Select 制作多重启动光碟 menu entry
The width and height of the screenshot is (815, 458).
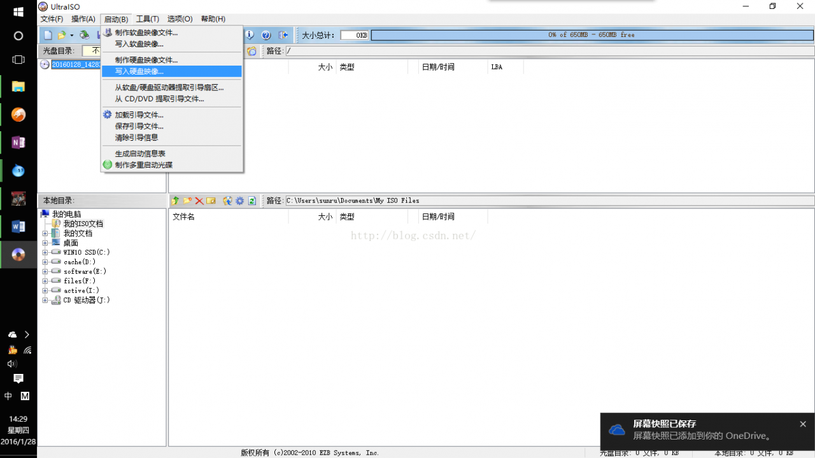tap(143, 165)
